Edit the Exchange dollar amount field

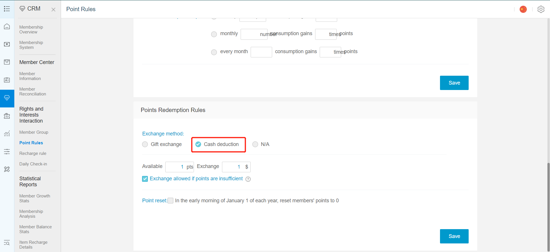(x=236, y=167)
